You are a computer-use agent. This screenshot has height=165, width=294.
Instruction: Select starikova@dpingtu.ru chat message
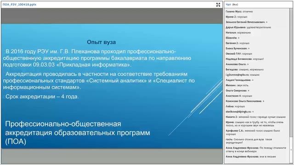240,111
